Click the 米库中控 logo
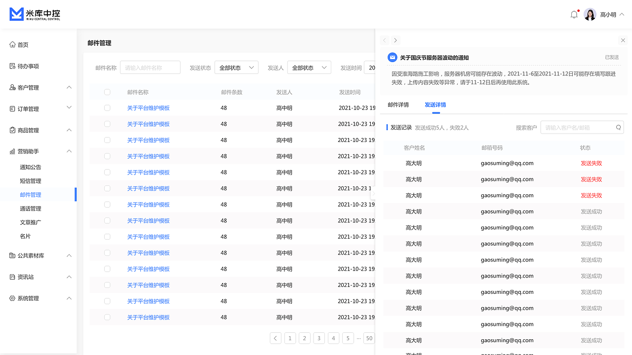This screenshot has width=632, height=355. click(35, 14)
